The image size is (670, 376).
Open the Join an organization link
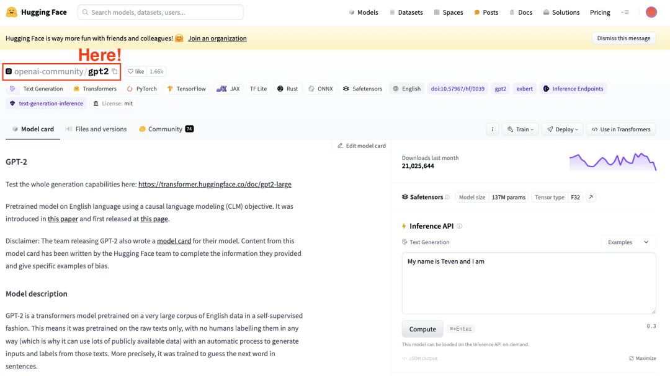click(217, 38)
